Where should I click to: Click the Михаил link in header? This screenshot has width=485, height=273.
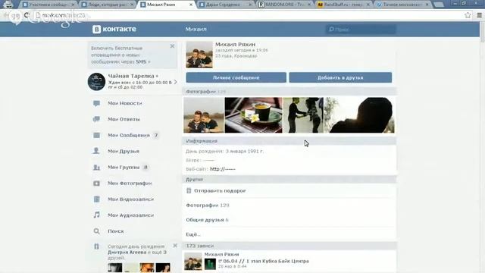[196, 29]
